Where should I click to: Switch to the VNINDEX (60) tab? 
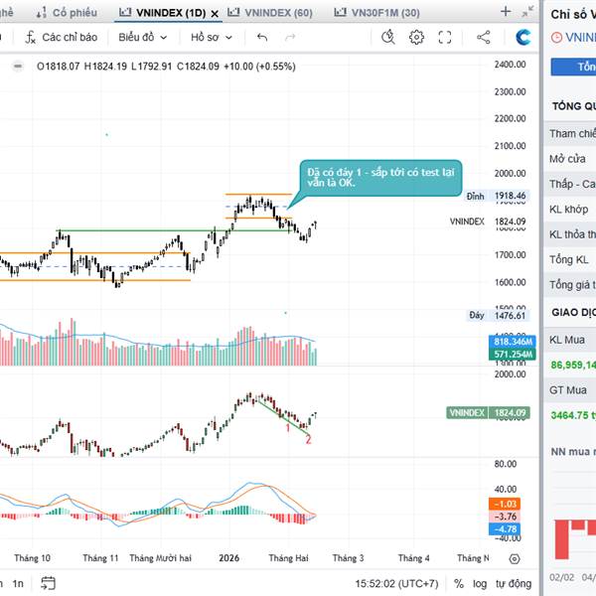pos(271,12)
